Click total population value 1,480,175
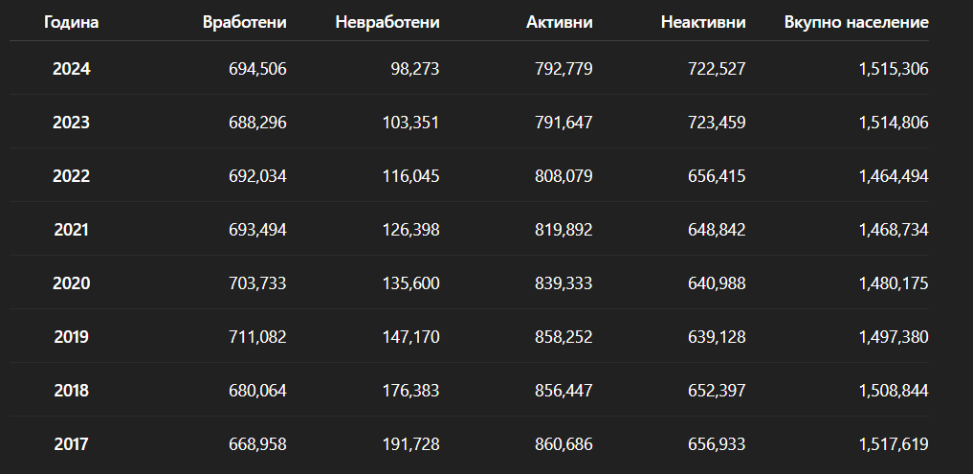Viewport: 973px width, 474px height. pyautogui.click(x=894, y=283)
